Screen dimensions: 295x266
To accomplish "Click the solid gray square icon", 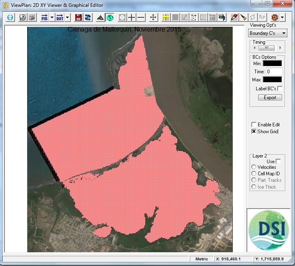I will (x=175, y=17).
